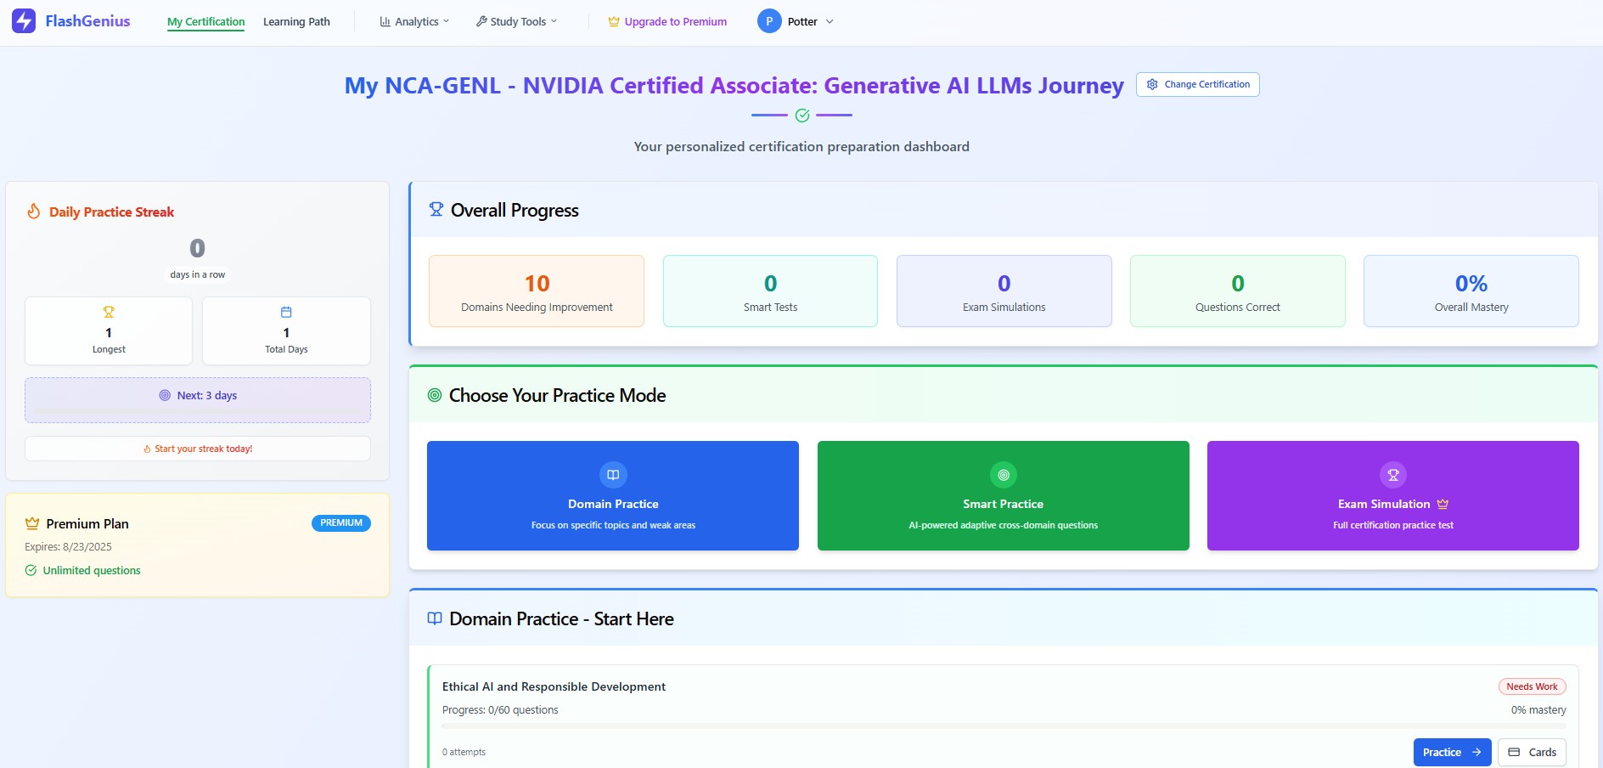1603x768 pixels.
Task: Switch to the Learning Path tab
Action: (x=296, y=21)
